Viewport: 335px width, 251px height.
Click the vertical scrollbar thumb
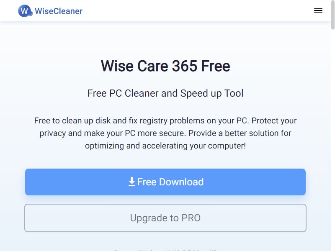coord(332,15)
